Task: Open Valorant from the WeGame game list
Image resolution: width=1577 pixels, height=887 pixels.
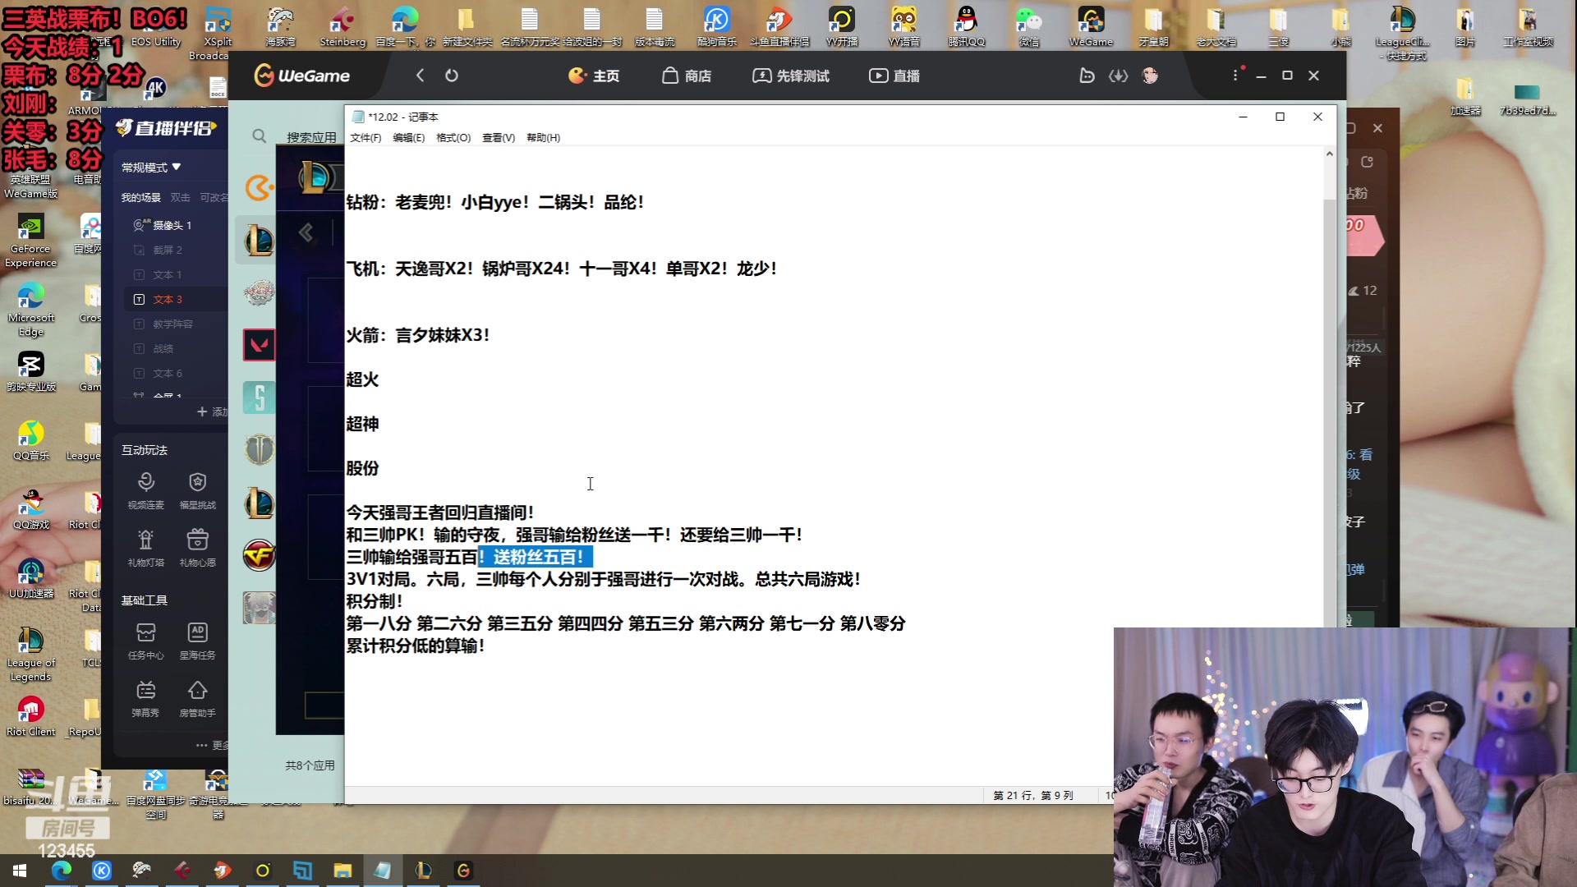Action: tap(259, 345)
